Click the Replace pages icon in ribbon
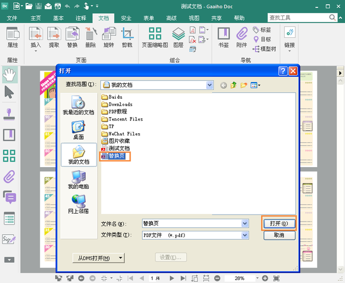345x283 pixels. point(72,37)
